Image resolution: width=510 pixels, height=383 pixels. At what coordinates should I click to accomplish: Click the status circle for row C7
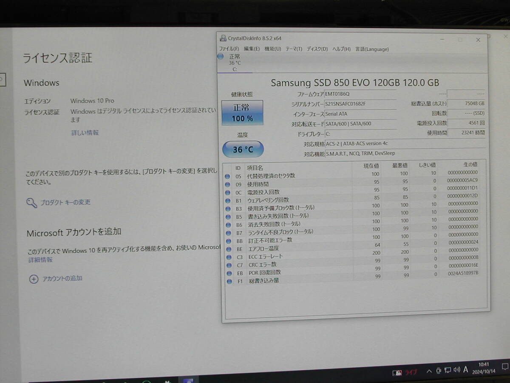[229, 265]
